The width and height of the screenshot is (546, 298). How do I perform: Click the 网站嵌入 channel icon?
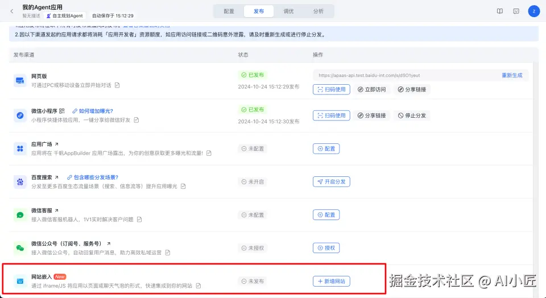[x=20, y=281]
